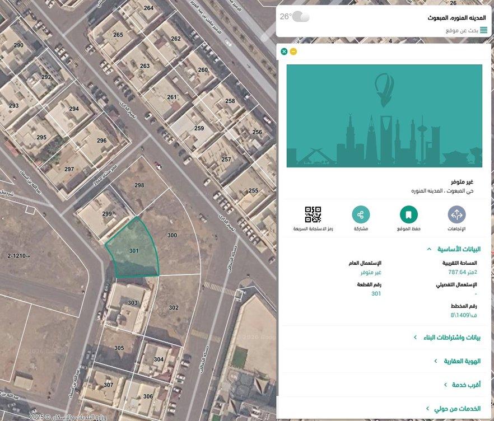Expand the بيانات واشتراطات البناء section
Viewport: 494px width, 421px height.
click(x=446, y=338)
